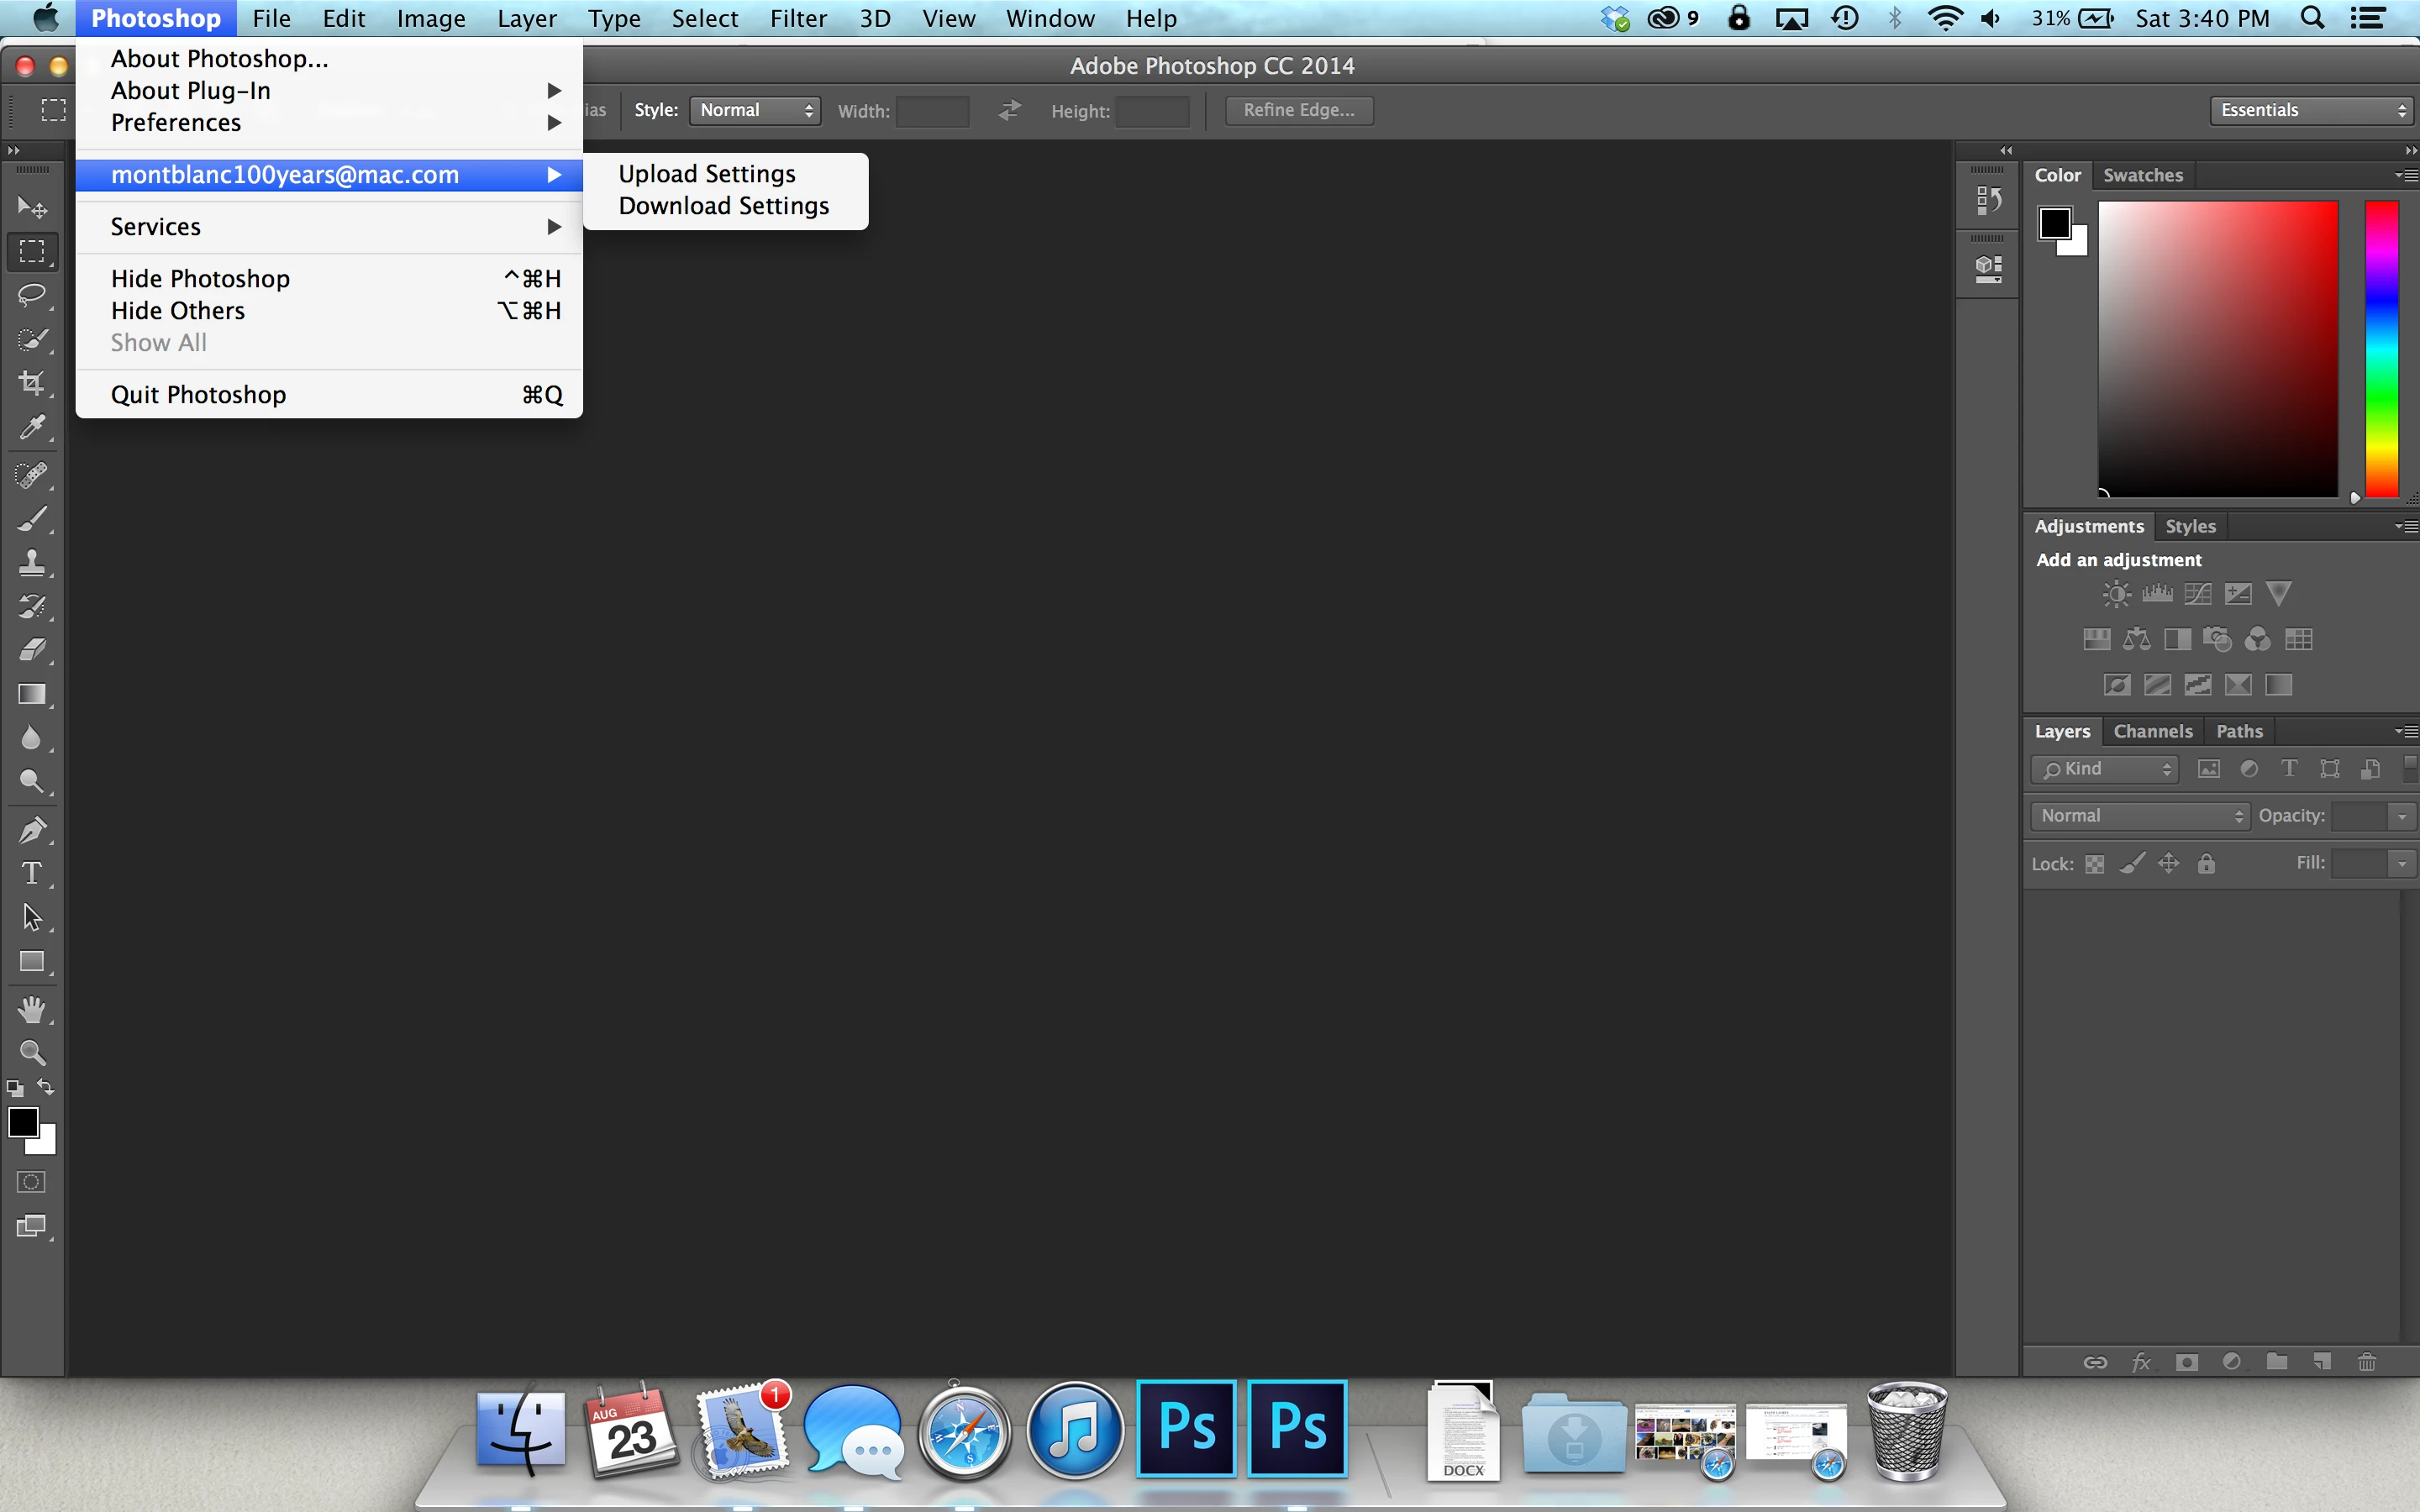Select the Brush tool
Screen dimensions: 2420x1512
click(32, 518)
